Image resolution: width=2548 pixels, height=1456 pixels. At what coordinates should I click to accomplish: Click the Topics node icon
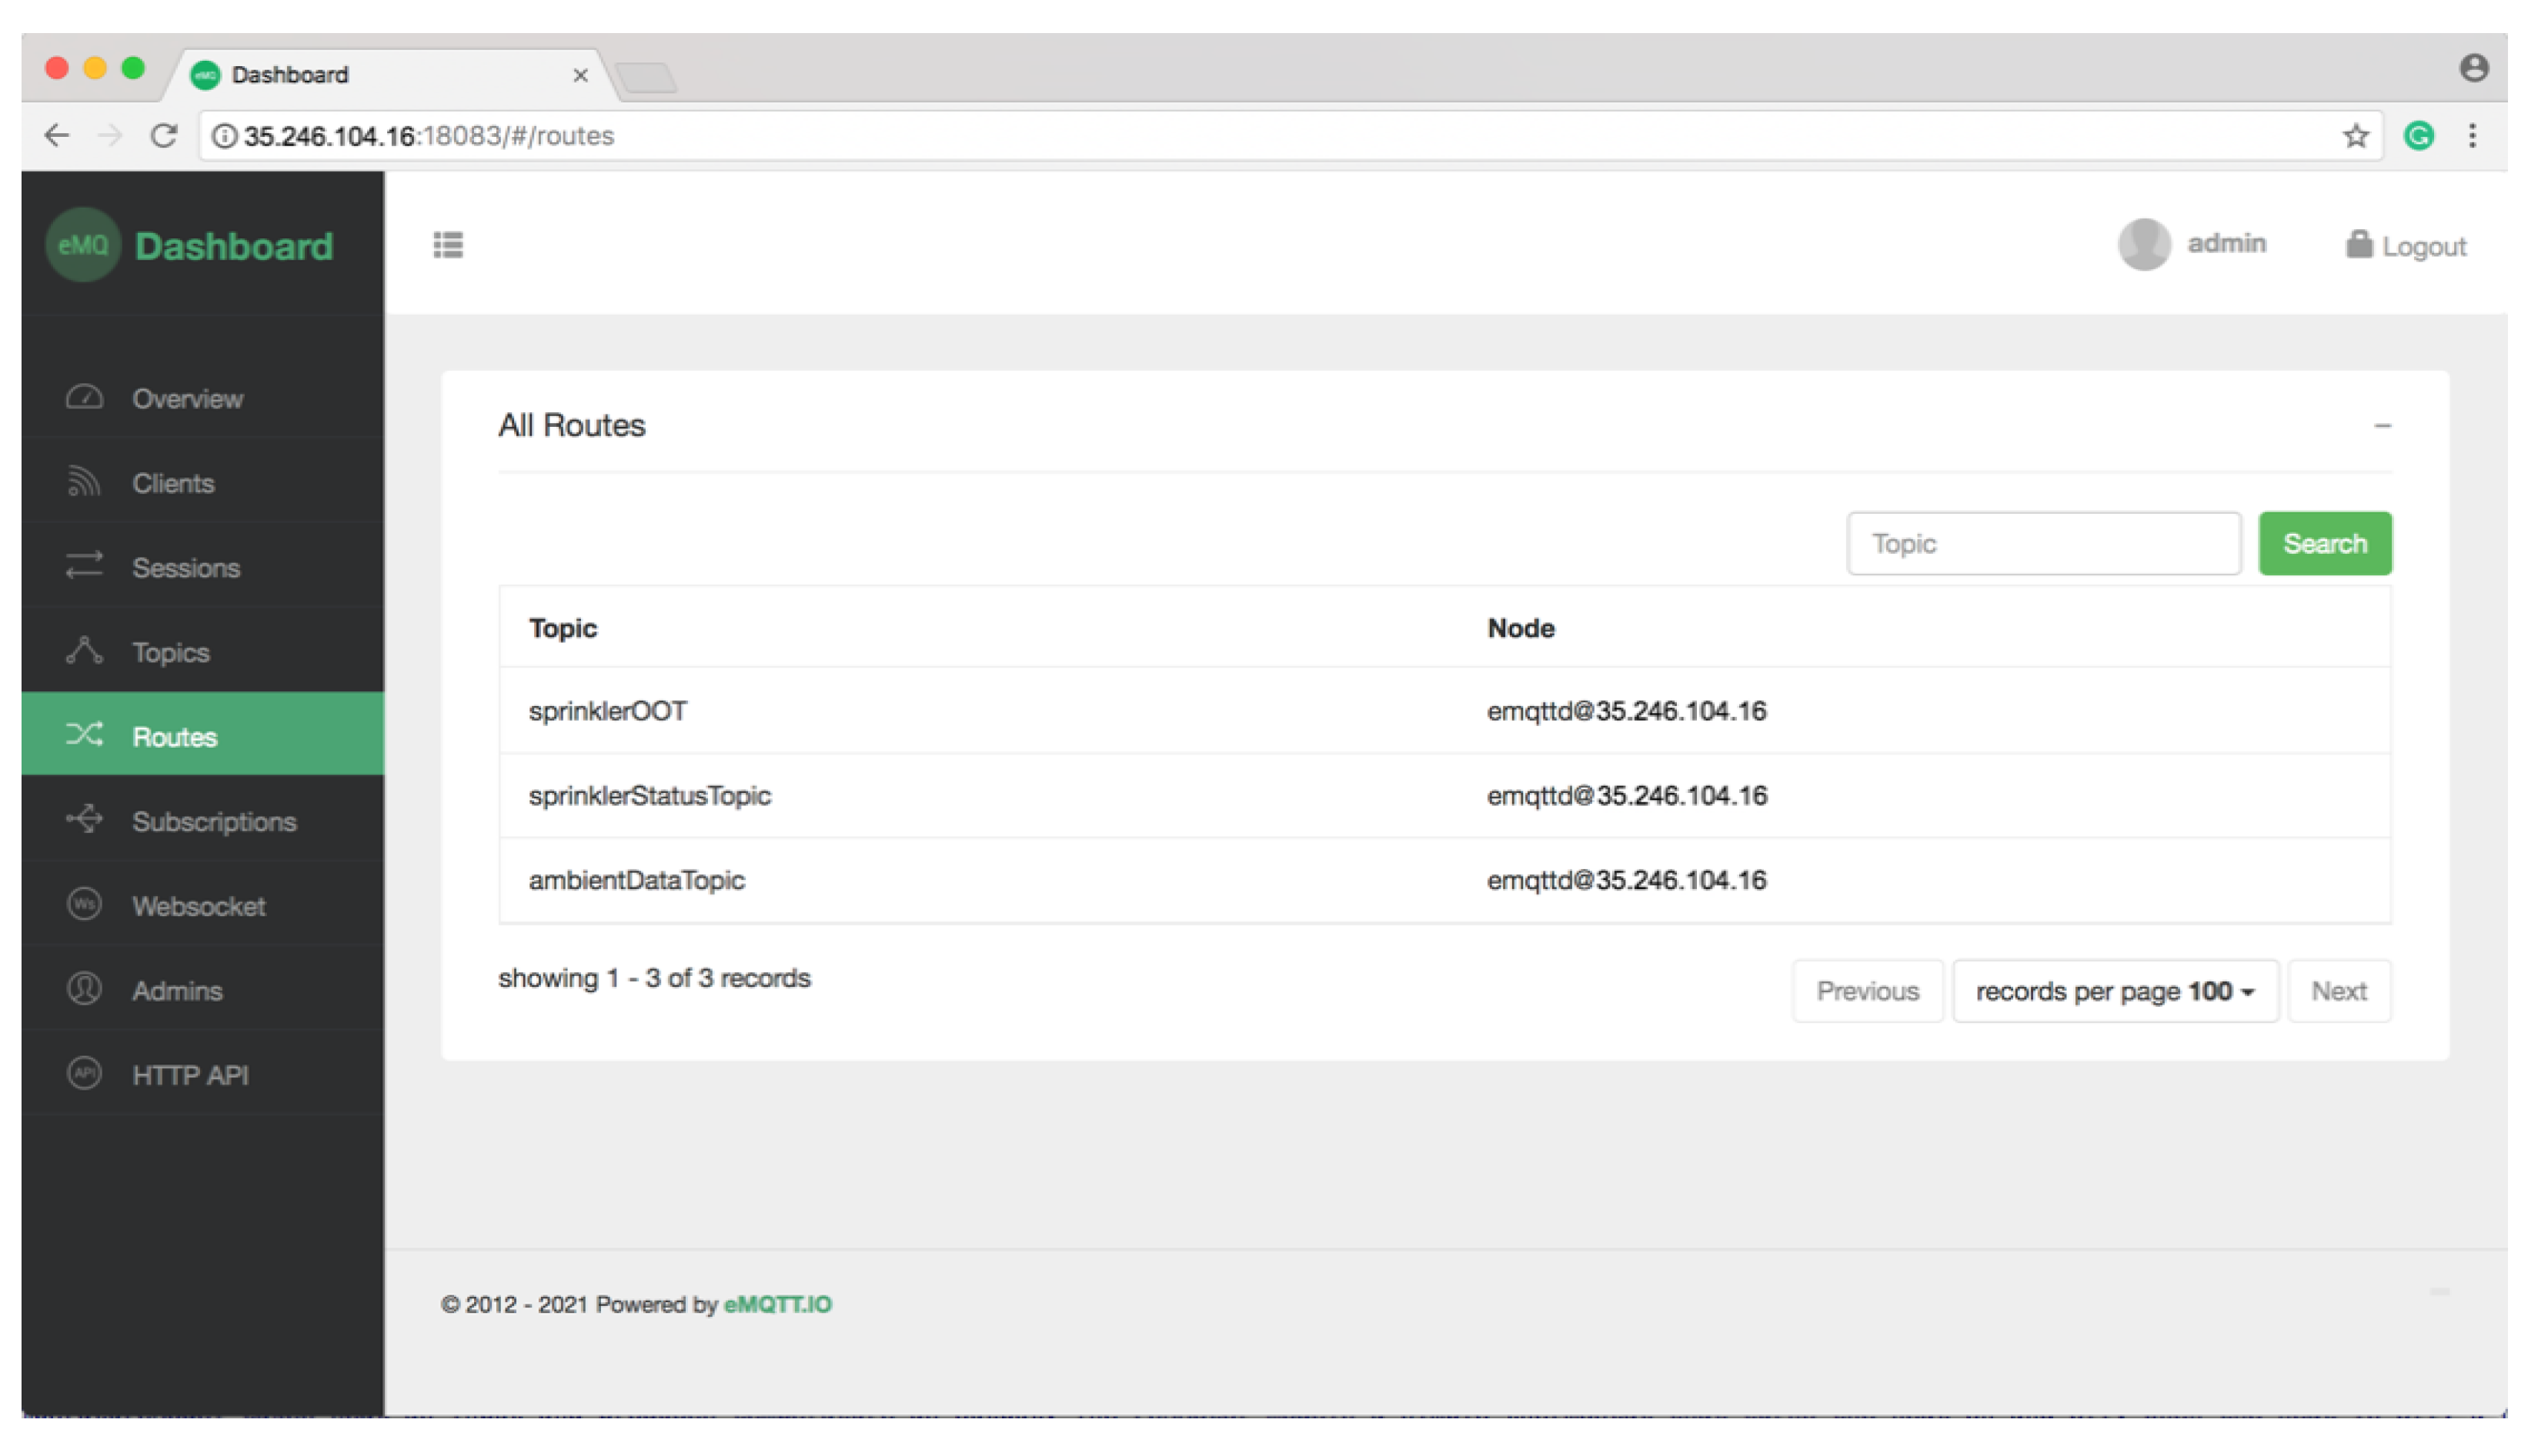click(84, 651)
